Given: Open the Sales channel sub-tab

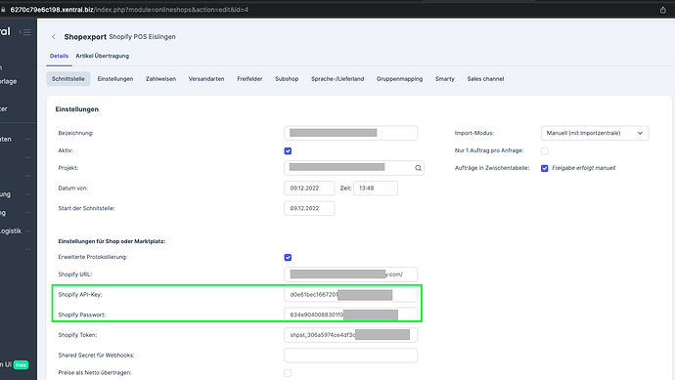Looking at the screenshot, I should (x=485, y=79).
